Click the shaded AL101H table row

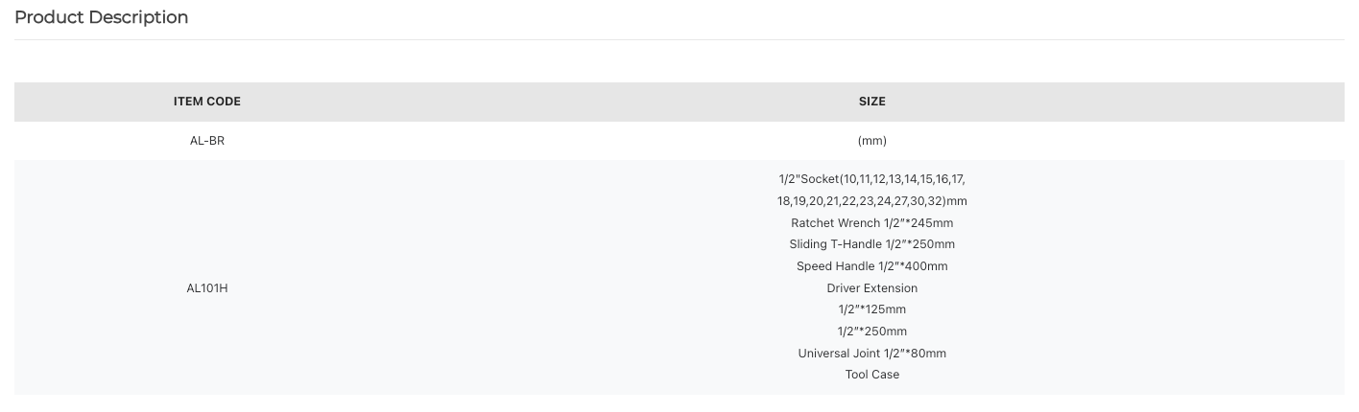click(679, 277)
